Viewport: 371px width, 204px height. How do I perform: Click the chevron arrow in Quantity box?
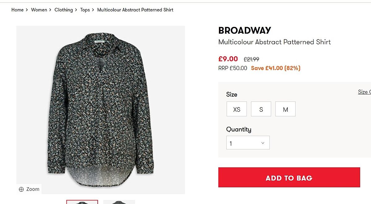pos(263,143)
